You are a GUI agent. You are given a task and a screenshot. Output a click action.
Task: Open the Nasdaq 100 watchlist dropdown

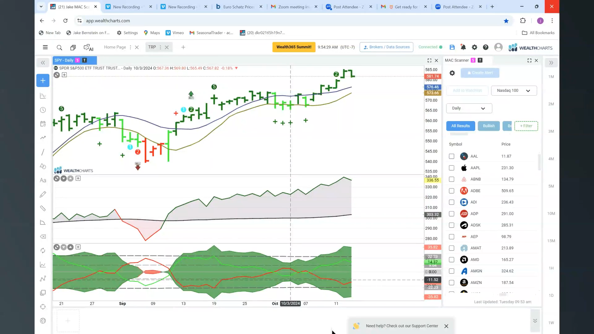tap(514, 91)
